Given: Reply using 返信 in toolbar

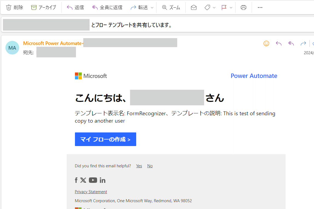Looking at the screenshot, I should [x=75, y=8].
